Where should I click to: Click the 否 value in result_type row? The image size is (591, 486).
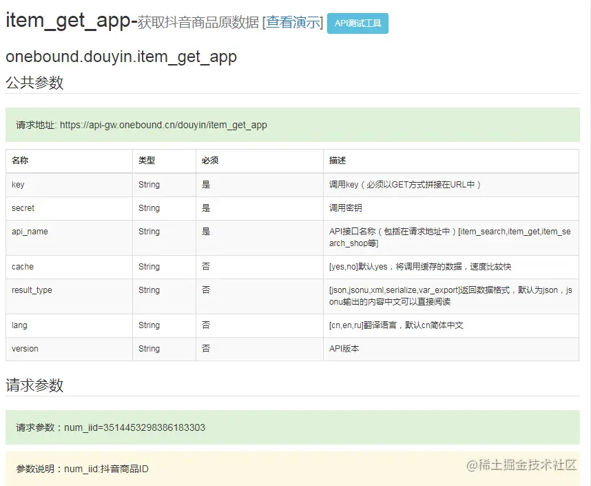pos(206,290)
